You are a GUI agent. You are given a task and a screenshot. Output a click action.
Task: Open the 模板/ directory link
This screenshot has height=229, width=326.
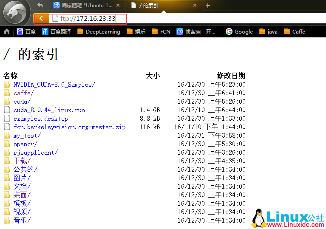22,204
